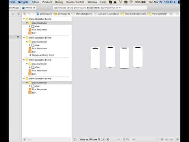
Task: Go back using jump bar back arrow
Action: [x=29, y=14]
